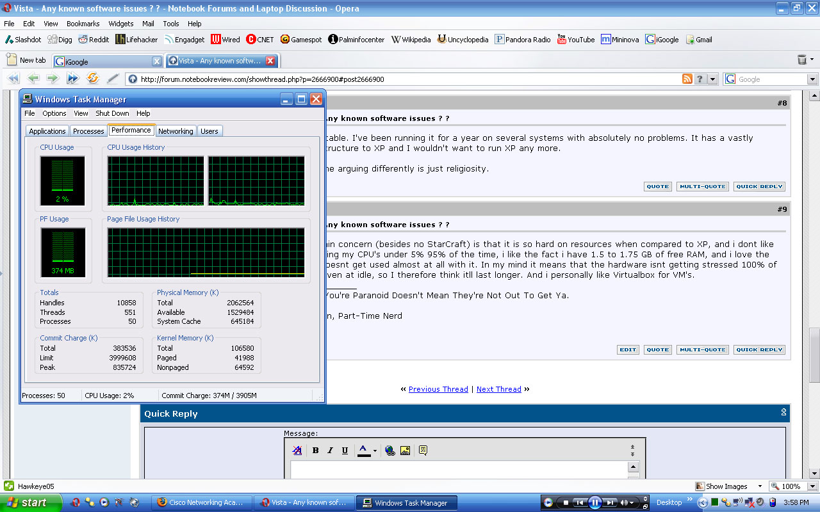Open the Widgets menu in Opera
Image resolution: width=820 pixels, height=512 pixels.
[x=121, y=24]
